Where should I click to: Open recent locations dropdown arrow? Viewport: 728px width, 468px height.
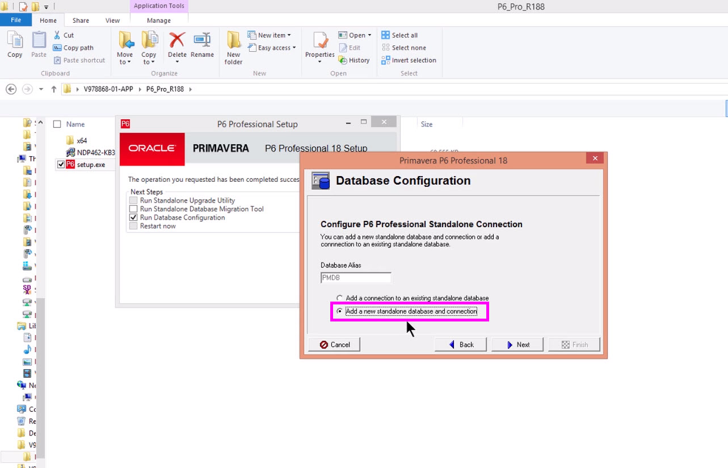[x=41, y=89]
